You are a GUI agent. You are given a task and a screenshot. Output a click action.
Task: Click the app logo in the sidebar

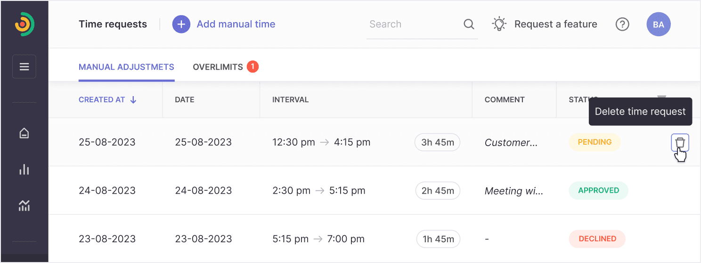tap(24, 24)
